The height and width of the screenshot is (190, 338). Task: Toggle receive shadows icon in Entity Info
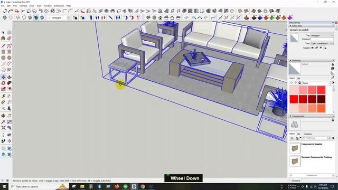[x=321, y=48]
